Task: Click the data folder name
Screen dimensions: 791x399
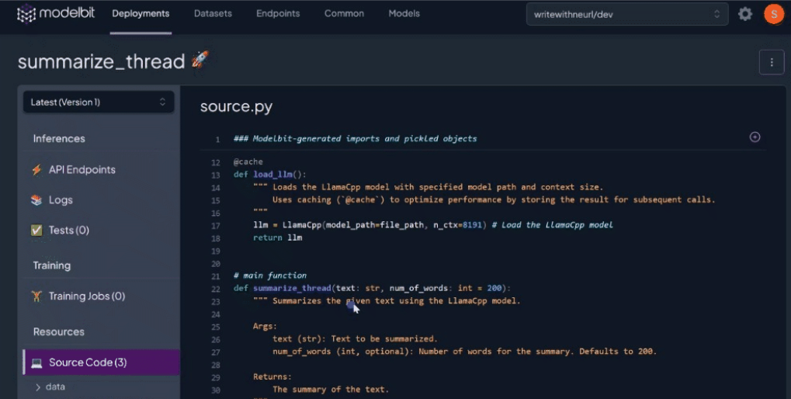Action: coord(55,387)
